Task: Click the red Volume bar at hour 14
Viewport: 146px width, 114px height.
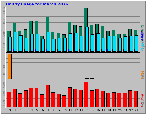Action: (86, 94)
